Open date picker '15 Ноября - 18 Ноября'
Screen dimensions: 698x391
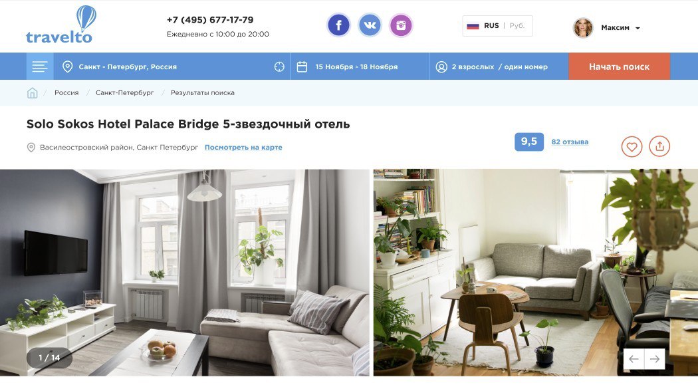click(x=360, y=66)
